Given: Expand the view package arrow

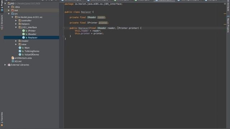Looking at the screenshot, I should [x=16, y=44].
